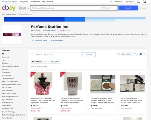
Task: Open Daily Deals in top menu
Action: [x=24, y=2]
